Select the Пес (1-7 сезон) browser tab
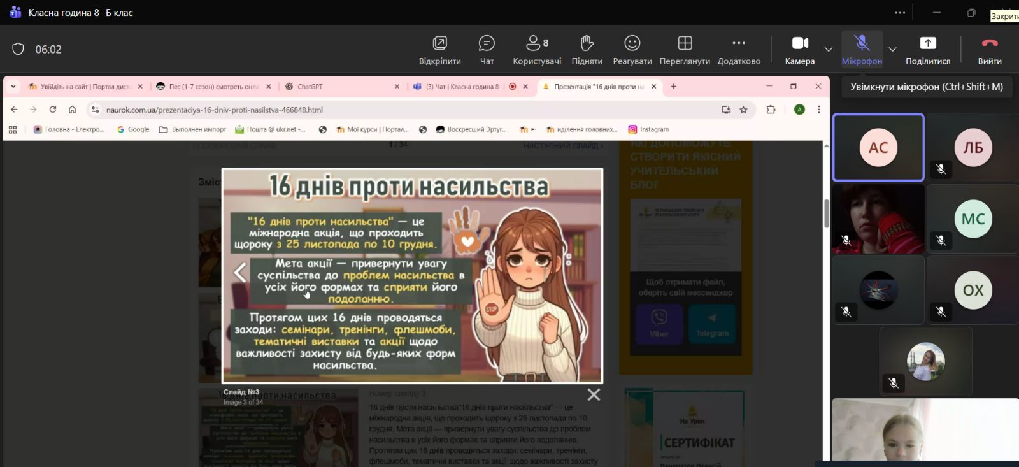This screenshot has width=1019, height=467. click(213, 87)
